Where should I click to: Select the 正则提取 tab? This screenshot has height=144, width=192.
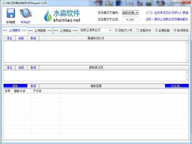coord(15,30)
